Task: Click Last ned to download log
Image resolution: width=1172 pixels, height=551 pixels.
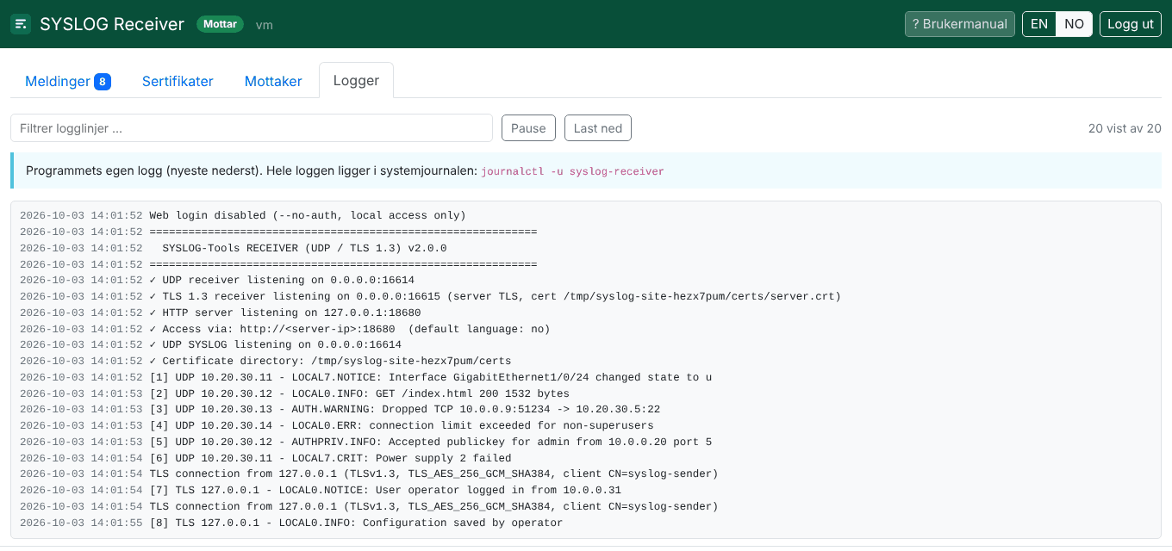Action: click(x=598, y=128)
